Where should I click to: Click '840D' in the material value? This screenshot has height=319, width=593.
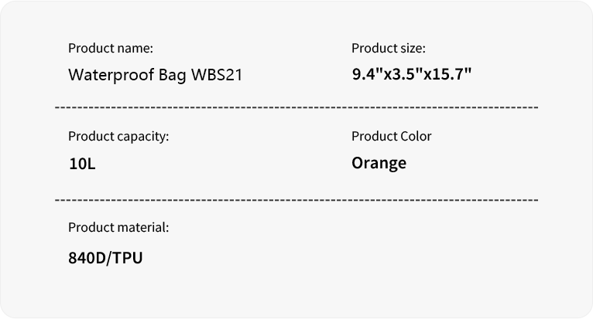pyautogui.click(x=87, y=258)
